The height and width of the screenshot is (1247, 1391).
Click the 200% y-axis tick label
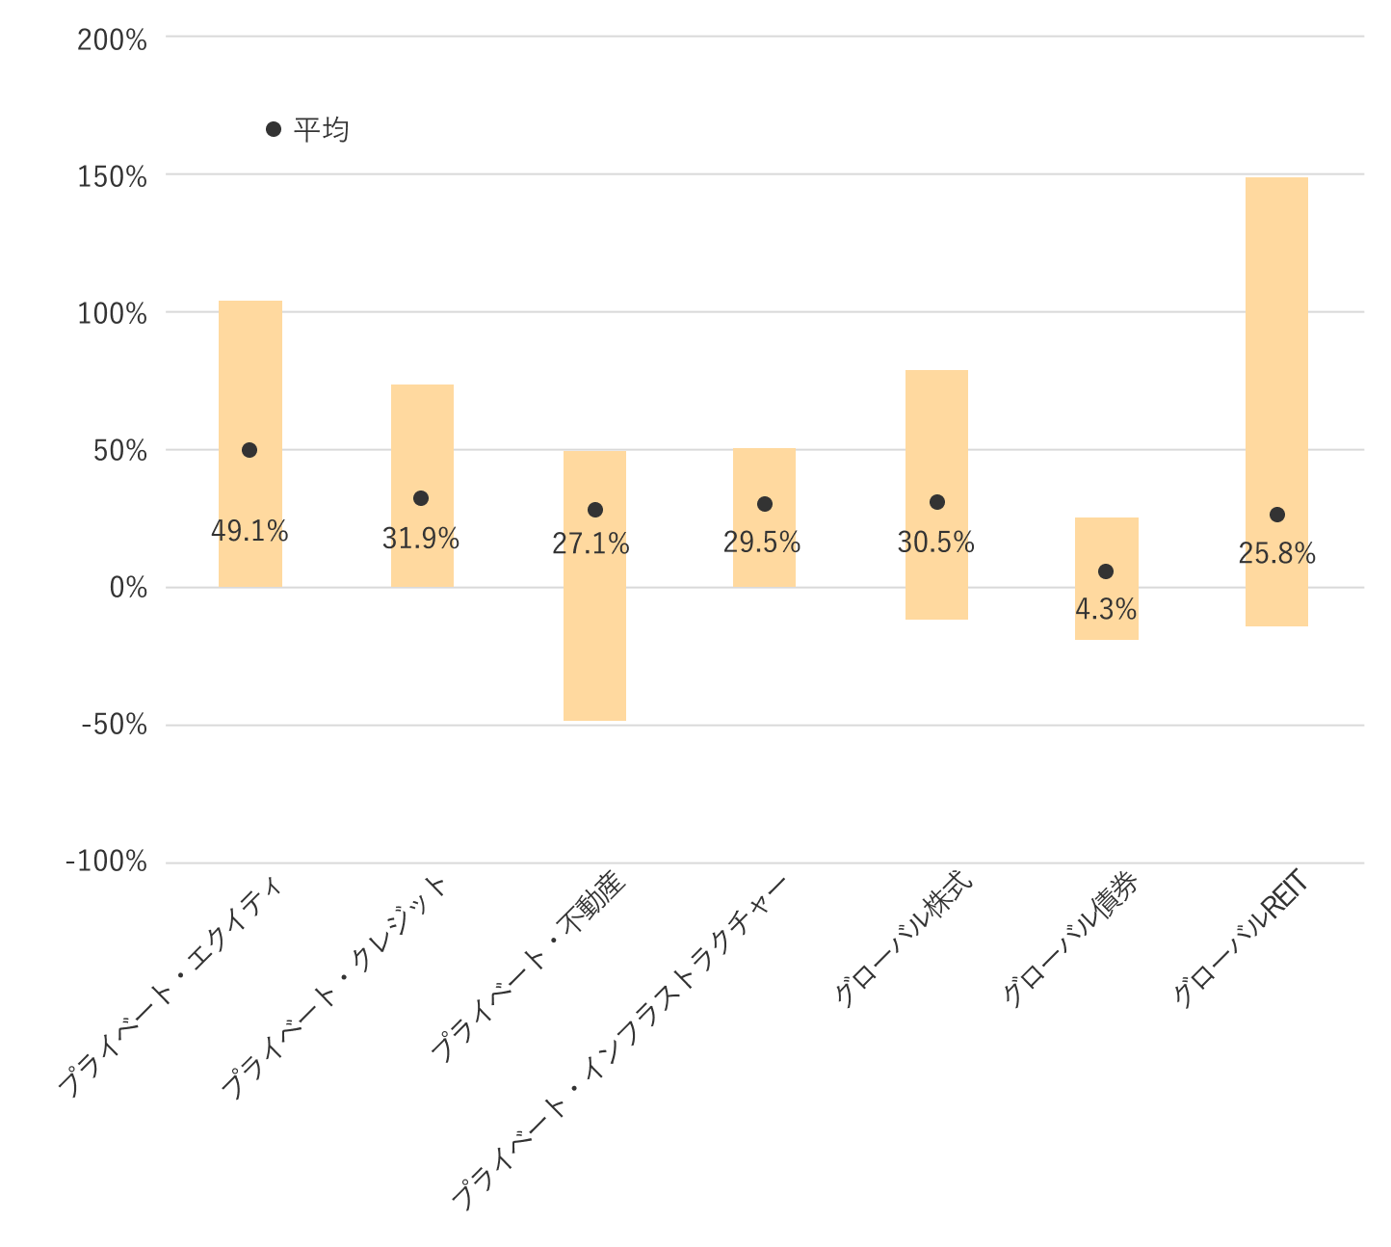pos(113,40)
